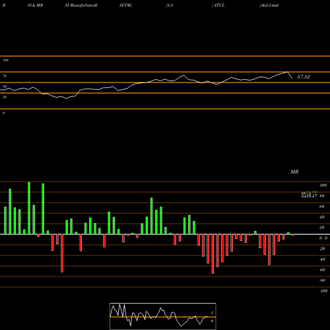
Task: Click the MR axis label '60'
Action: (322, 207)
